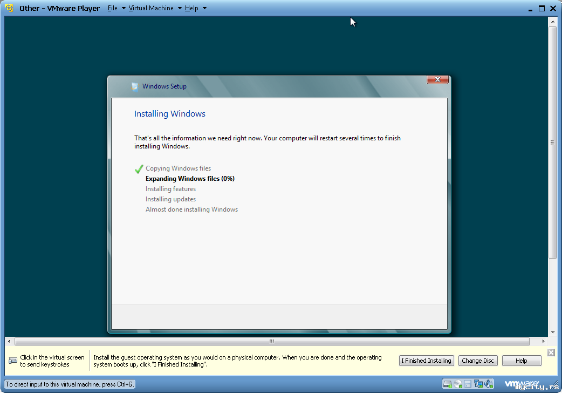The height and width of the screenshot is (393, 562).
Task: Expand the File menu dropdown arrow
Action: tap(124, 8)
